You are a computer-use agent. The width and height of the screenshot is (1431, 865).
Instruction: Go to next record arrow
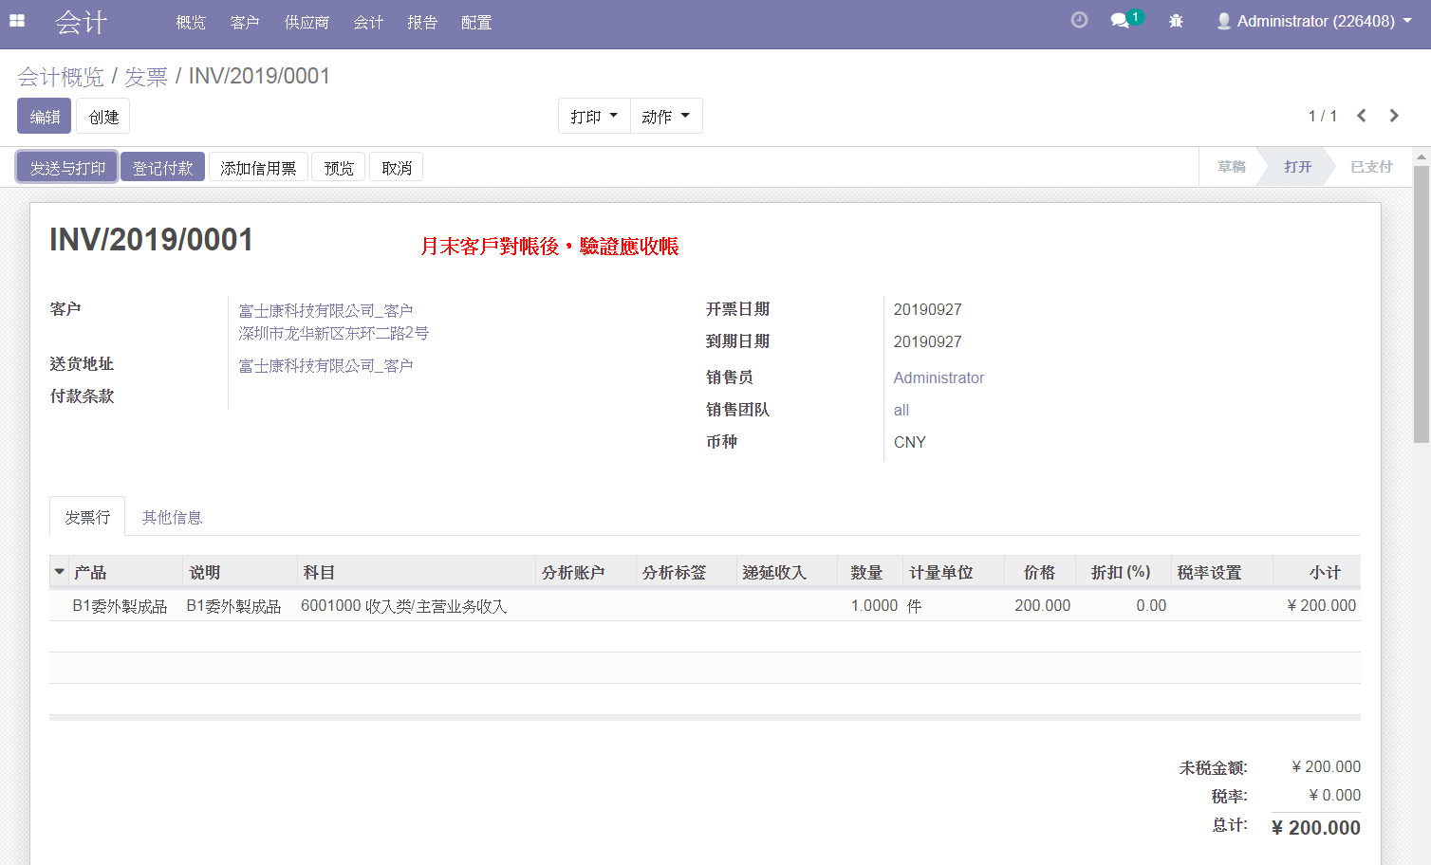click(1394, 116)
